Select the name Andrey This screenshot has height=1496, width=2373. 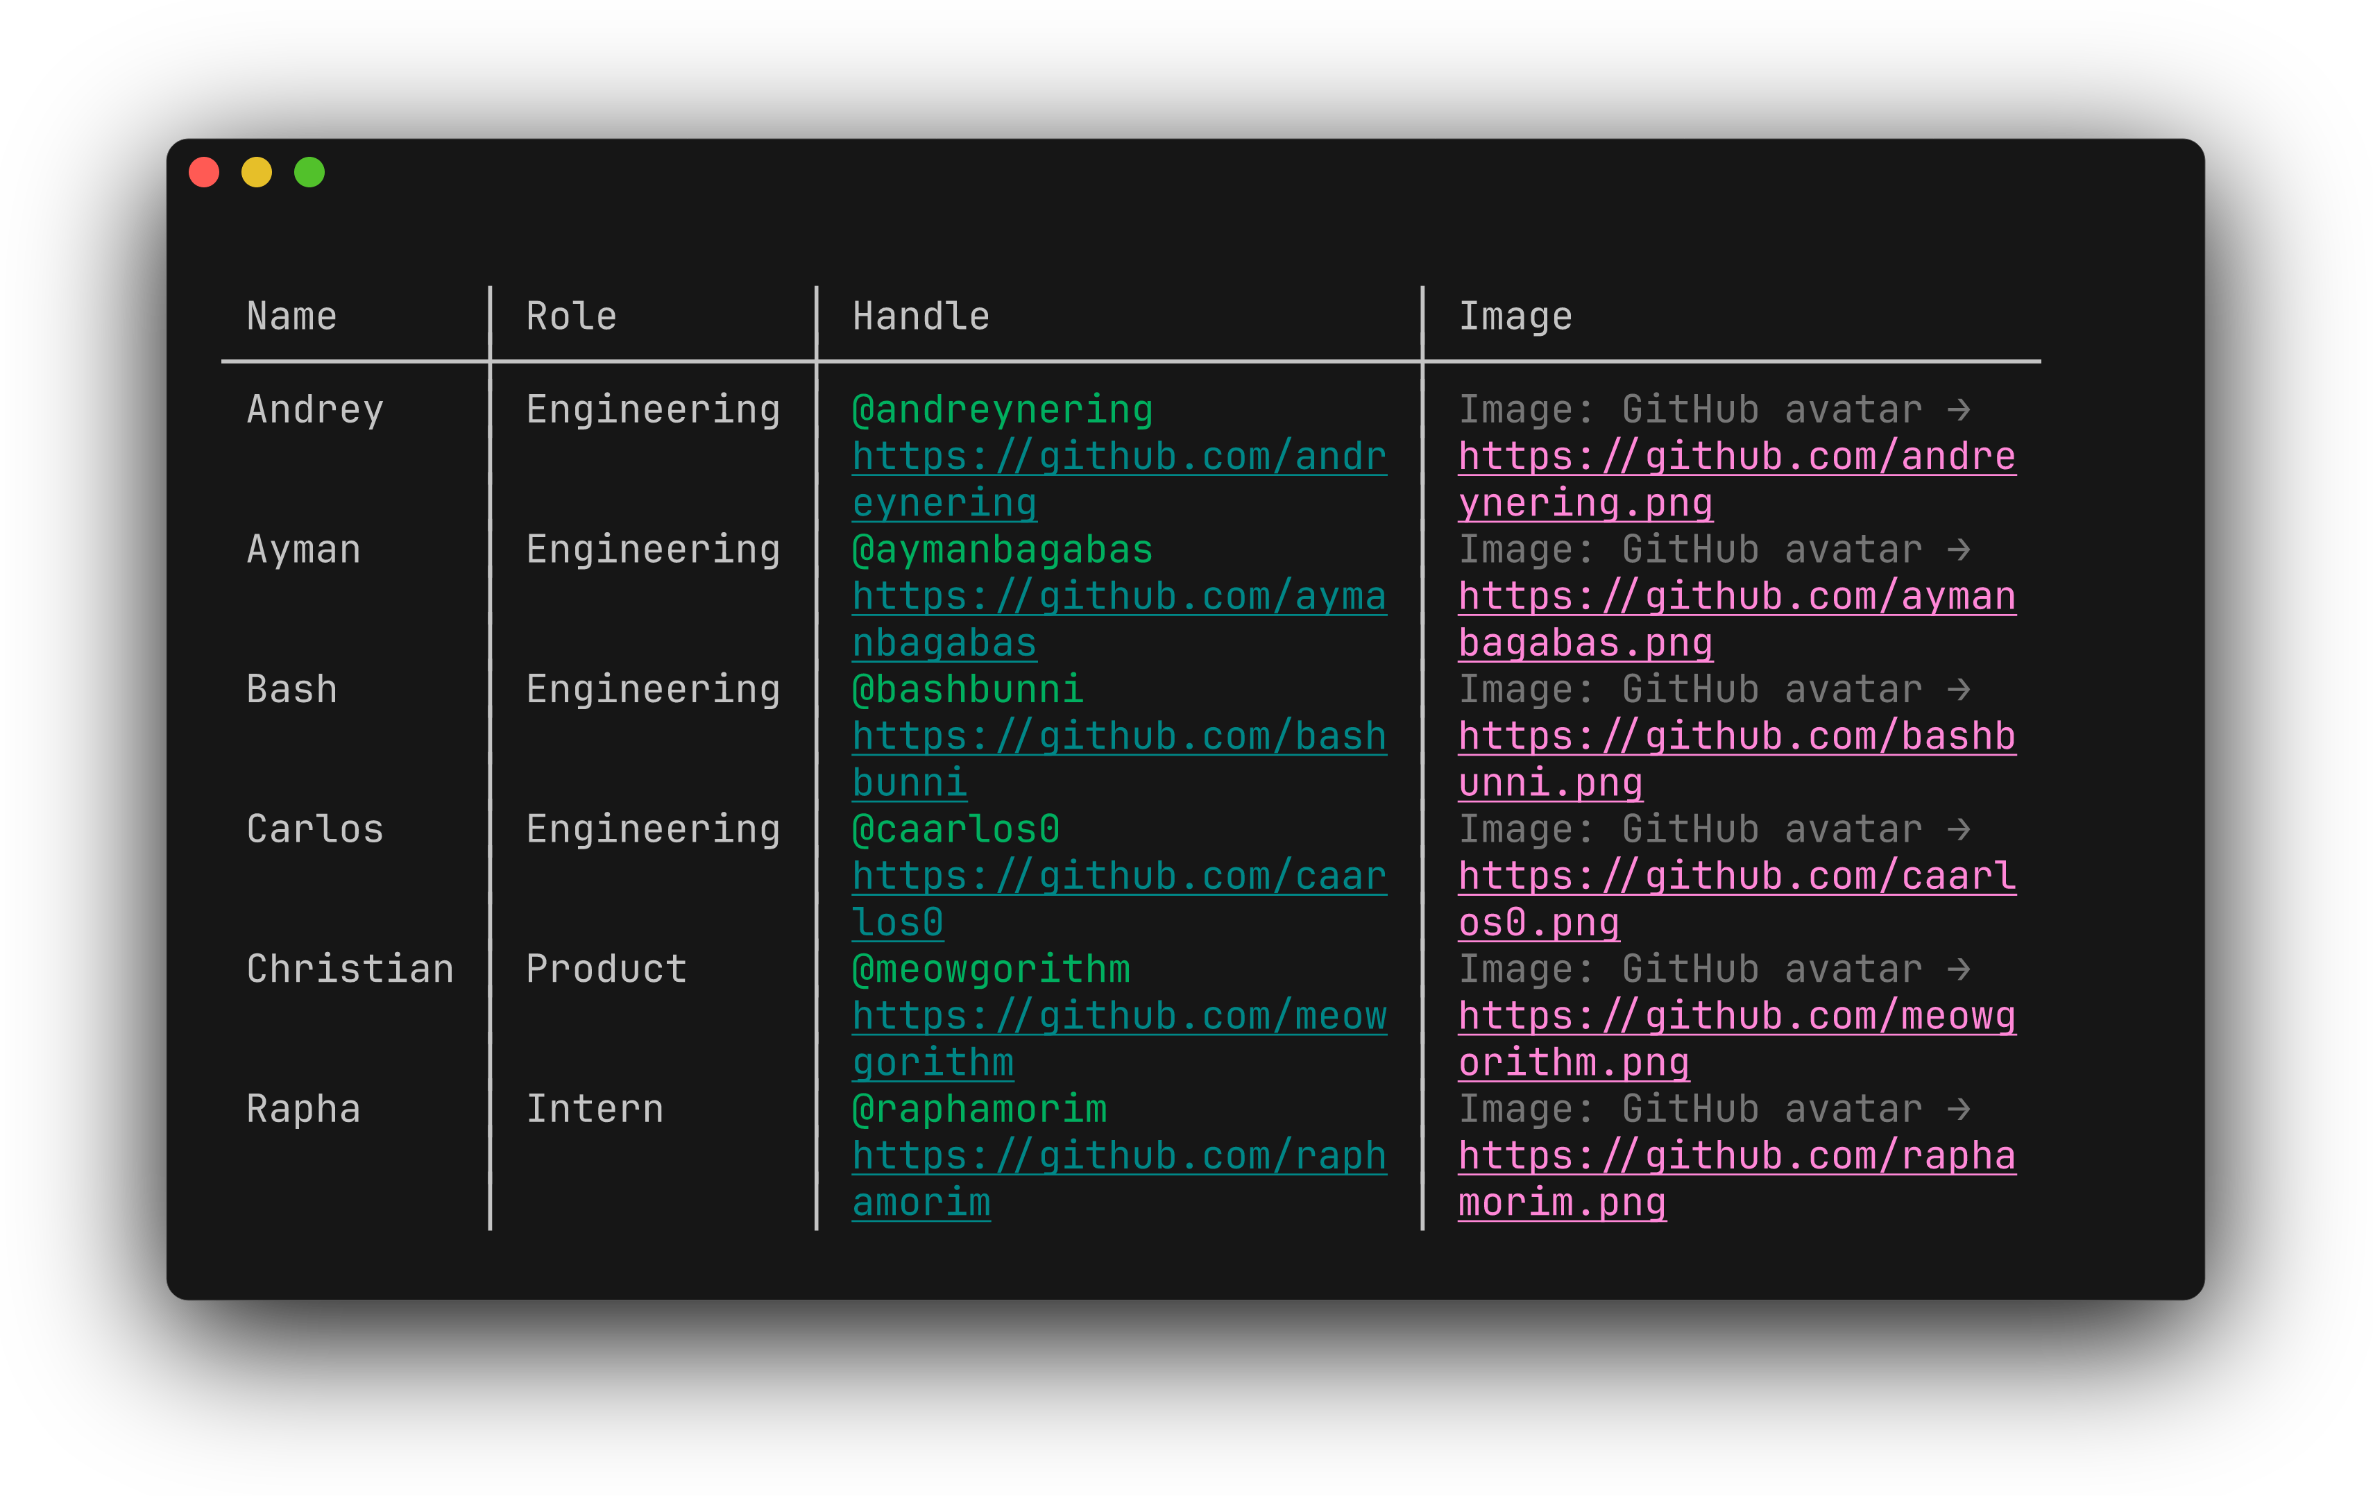315,410
